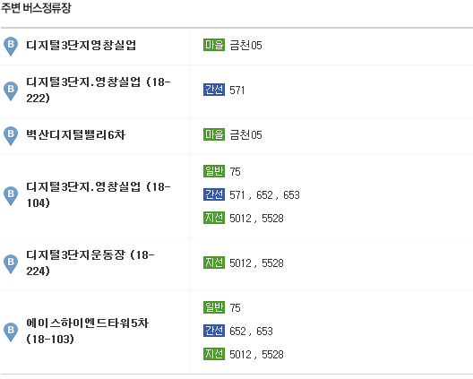Select 금천05 route under 벽산디지털밸리6차
Image resolution: width=473 pixels, height=379 pixels.
pyautogui.click(x=245, y=135)
